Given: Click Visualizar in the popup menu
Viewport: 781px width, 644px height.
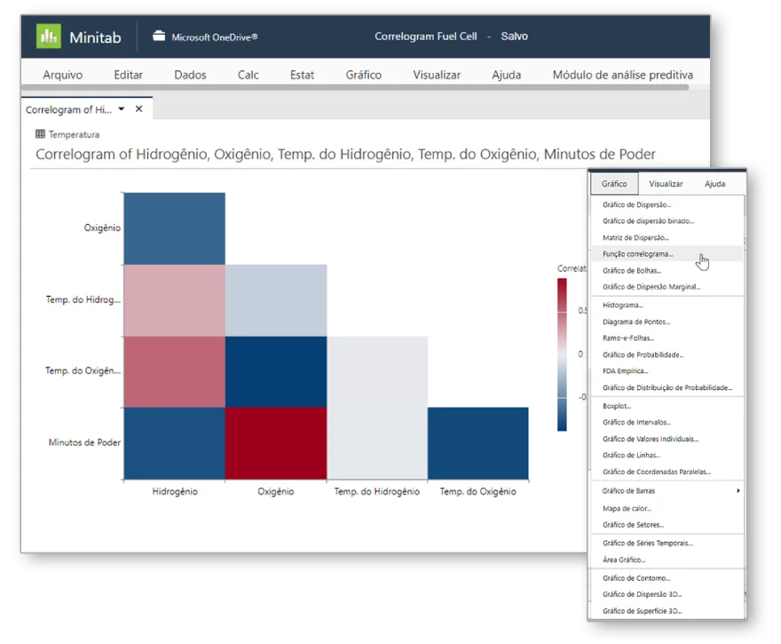Looking at the screenshot, I should (666, 184).
